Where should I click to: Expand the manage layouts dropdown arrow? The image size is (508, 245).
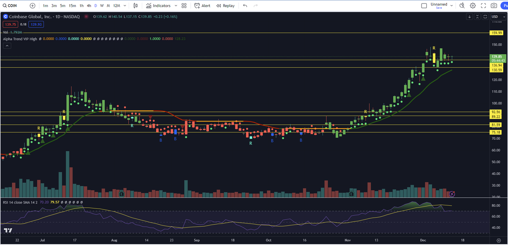pos(452,6)
